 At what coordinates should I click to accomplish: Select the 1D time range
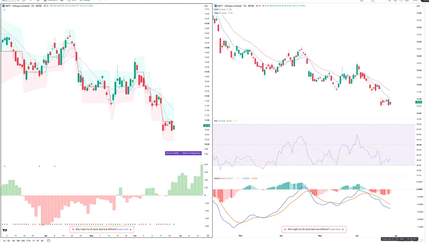tap(4, 241)
